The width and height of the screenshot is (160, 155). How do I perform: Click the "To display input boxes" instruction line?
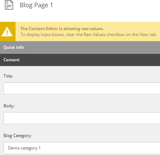point(88,35)
